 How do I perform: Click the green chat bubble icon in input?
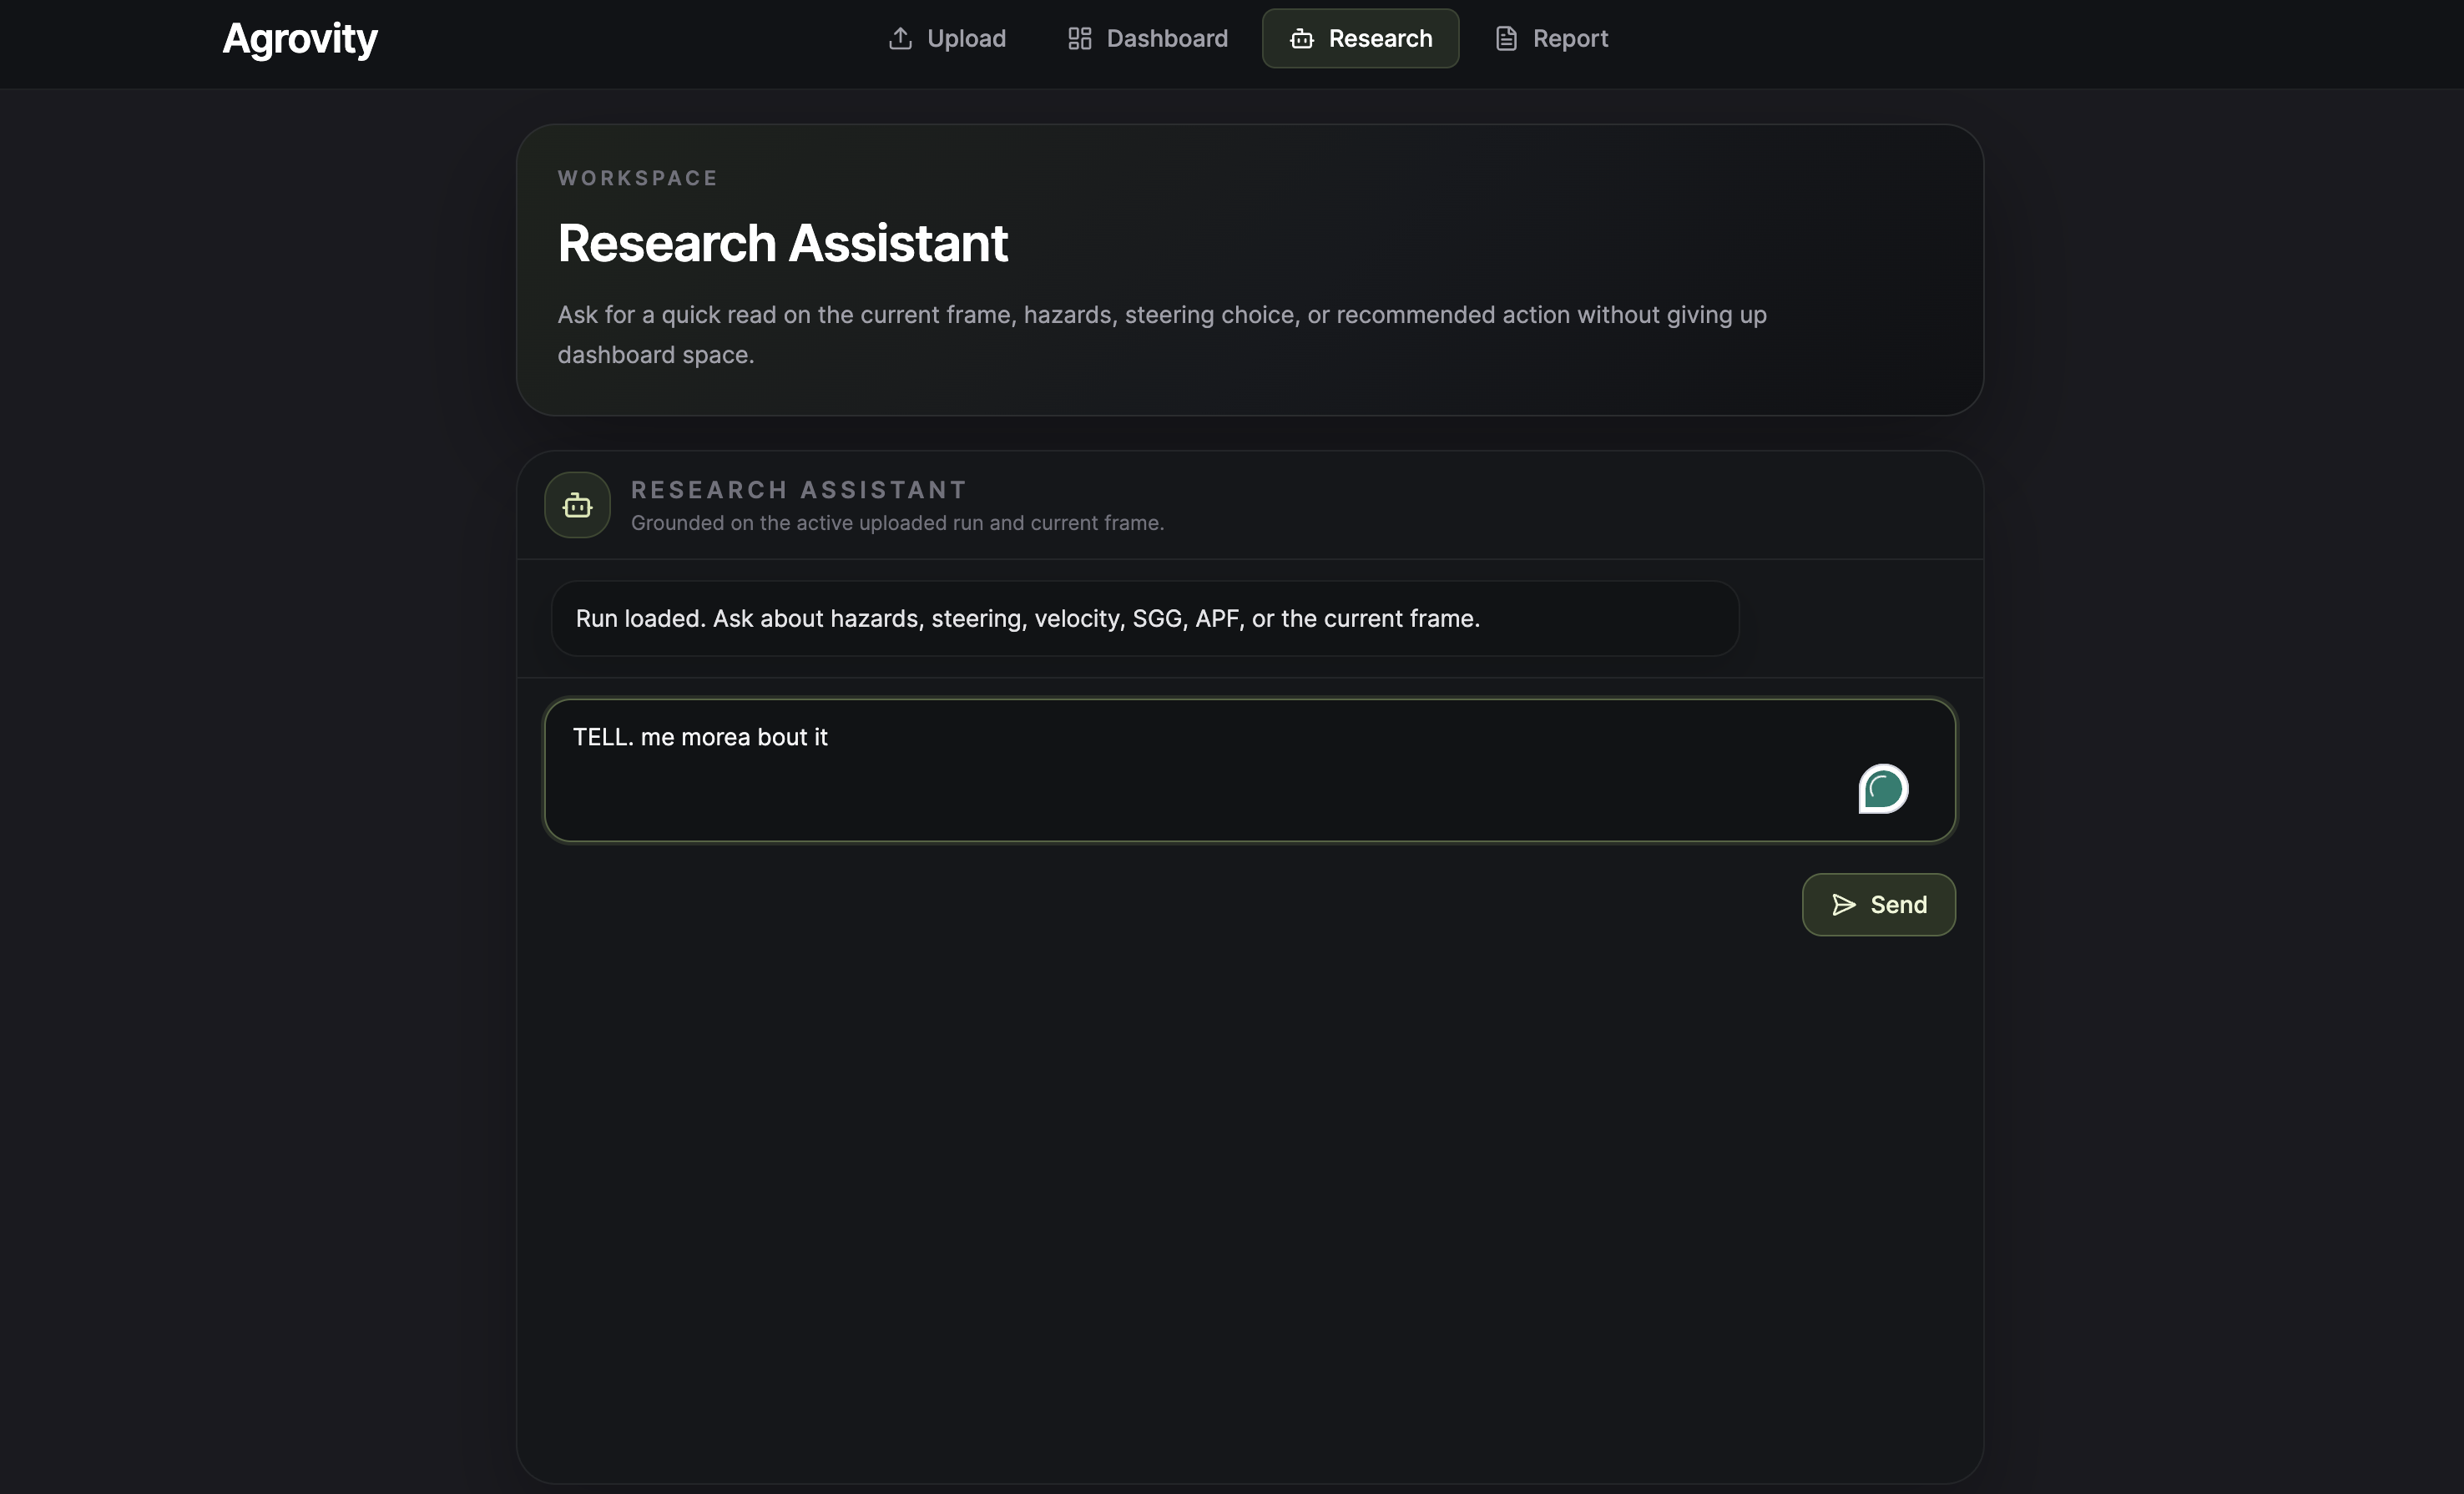click(1883, 789)
